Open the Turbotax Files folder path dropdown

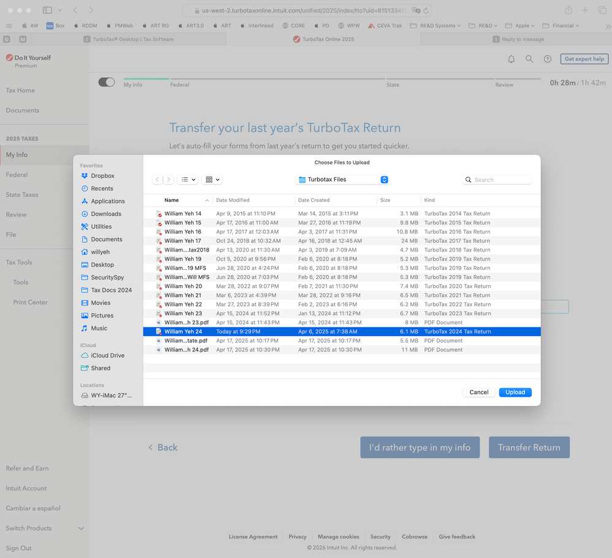[341, 180]
